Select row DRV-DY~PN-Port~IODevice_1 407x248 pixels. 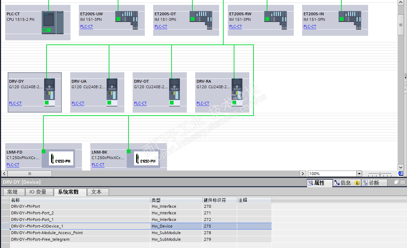point(136,226)
